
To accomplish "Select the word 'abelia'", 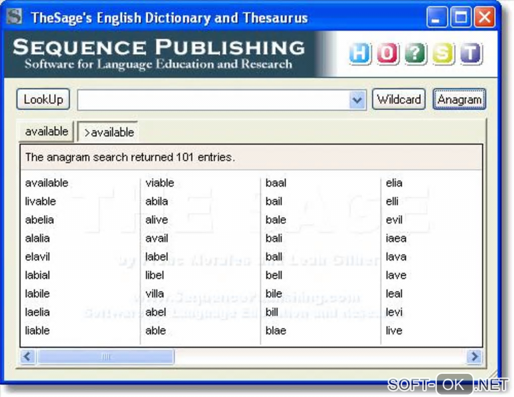I will tap(39, 219).
